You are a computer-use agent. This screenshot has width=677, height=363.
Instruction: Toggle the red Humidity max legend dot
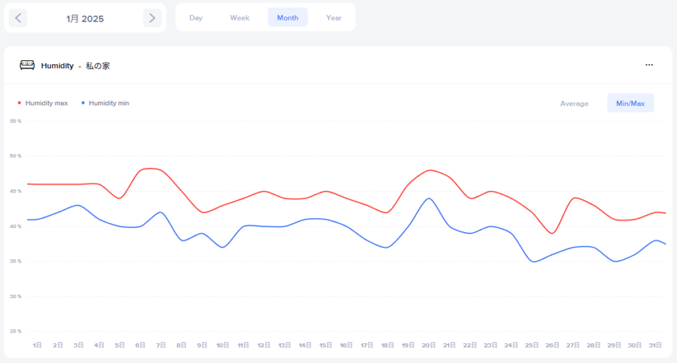click(19, 103)
